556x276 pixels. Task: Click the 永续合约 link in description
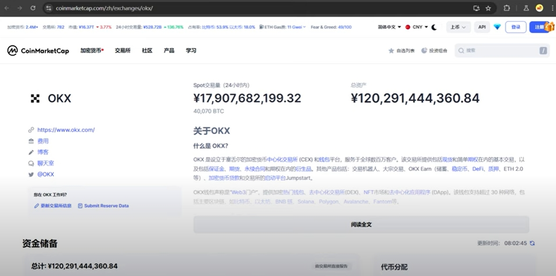click(255, 169)
